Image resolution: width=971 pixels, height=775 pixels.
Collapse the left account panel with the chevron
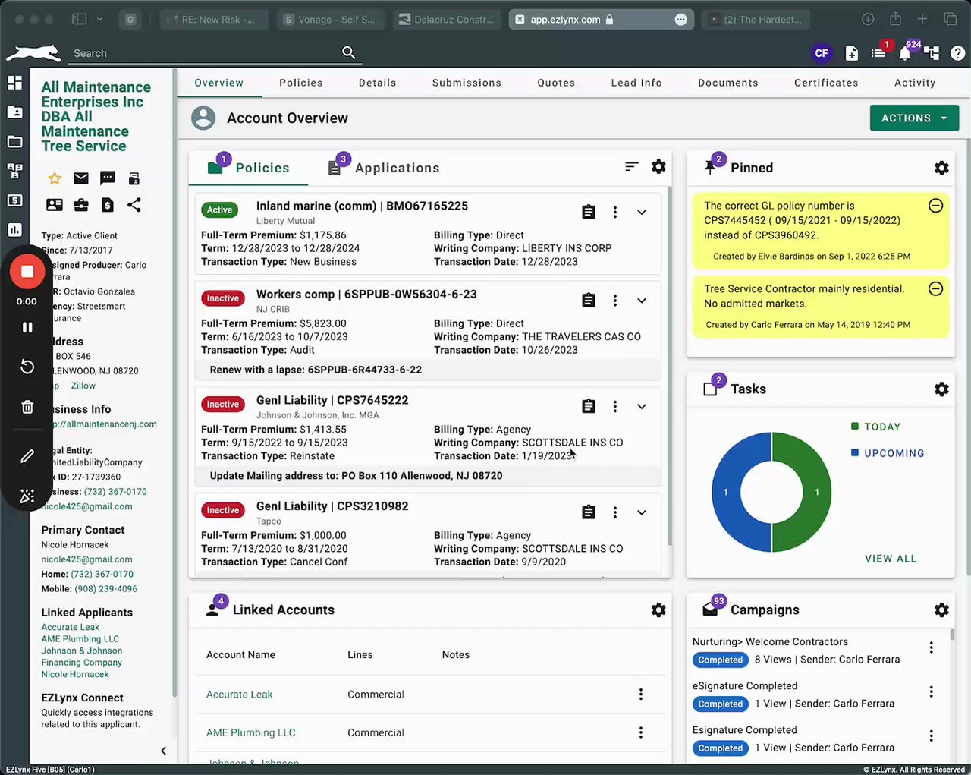pos(164,751)
